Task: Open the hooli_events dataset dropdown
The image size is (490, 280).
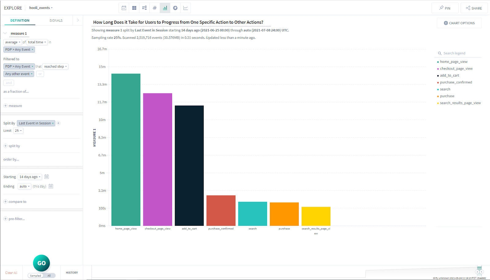Action: [x=41, y=8]
